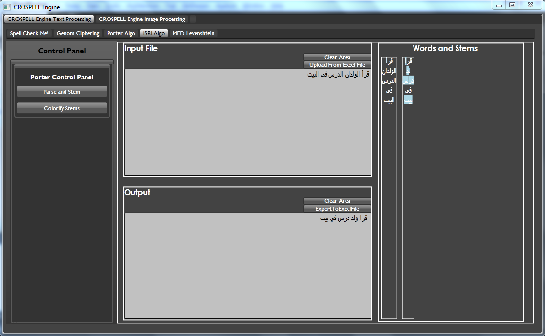The width and height of the screenshot is (545, 336).
Task: Go to the MED Levenshtein tab
Action: (x=193, y=33)
